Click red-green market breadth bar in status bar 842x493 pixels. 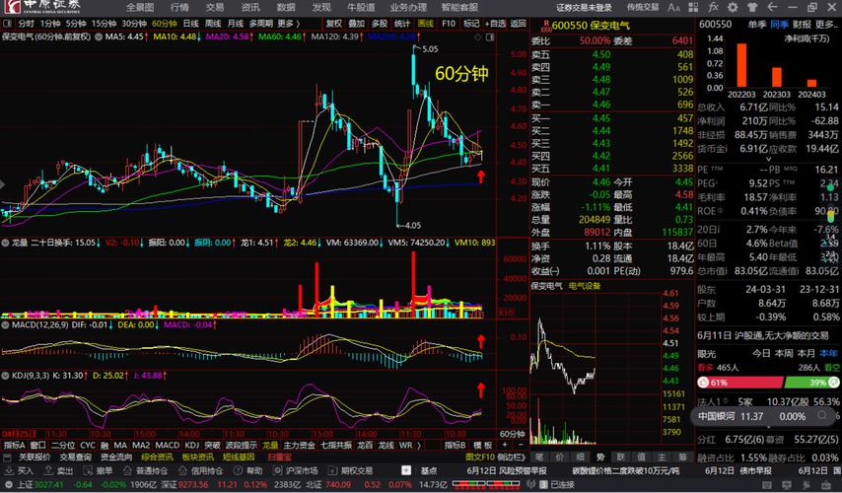[486, 484]
